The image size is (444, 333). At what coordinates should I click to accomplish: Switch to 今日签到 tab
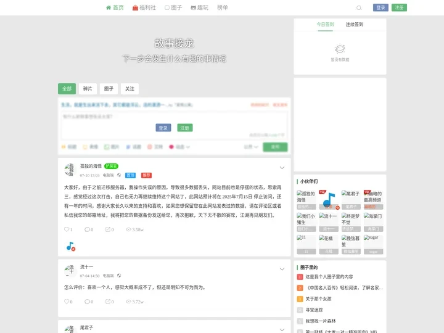click(325, 24)
